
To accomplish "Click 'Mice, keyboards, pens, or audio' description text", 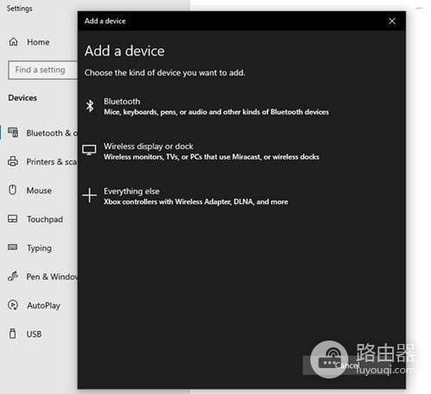I will pyautogui.click(x=216, y=112).
